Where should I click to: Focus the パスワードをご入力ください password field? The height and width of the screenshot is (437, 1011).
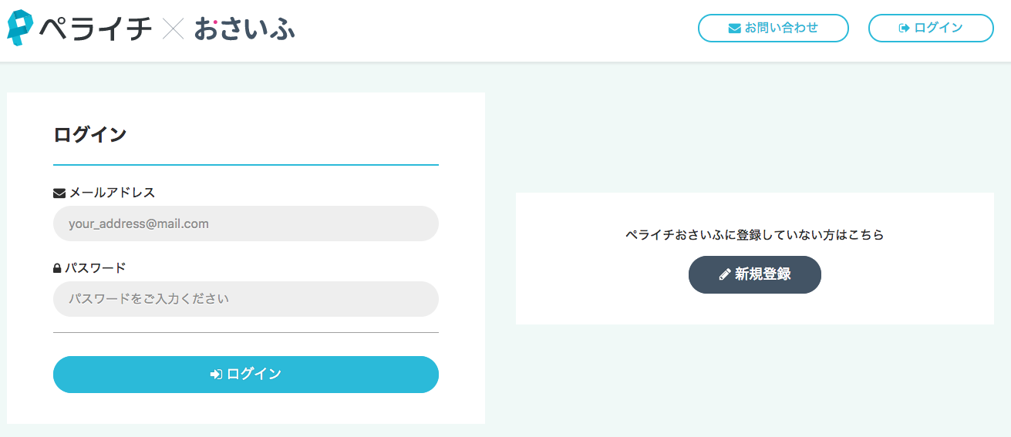(246, 299)
